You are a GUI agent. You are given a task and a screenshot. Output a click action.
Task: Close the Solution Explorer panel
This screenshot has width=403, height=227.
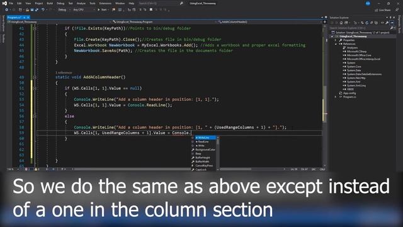pos(394,18)
